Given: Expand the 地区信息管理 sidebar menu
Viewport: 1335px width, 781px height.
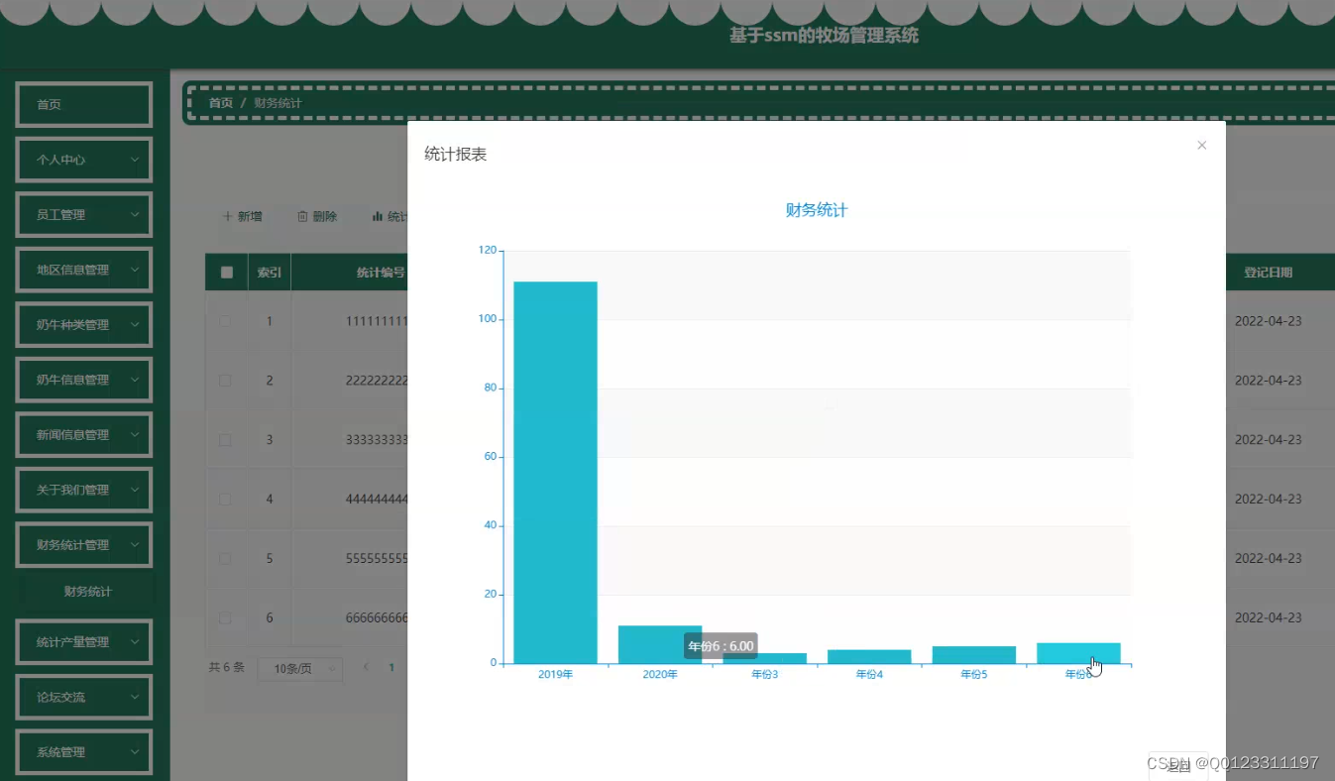Looking at the screenshot, I should point(83,270).
